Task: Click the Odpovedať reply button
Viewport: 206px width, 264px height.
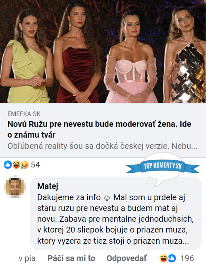Action: pos(127,258)
